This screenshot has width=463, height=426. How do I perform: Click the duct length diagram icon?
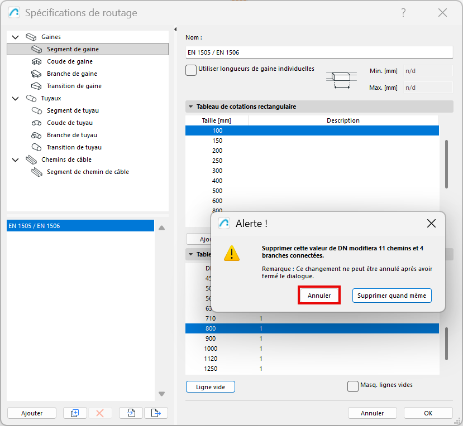[x=341, y=80]
